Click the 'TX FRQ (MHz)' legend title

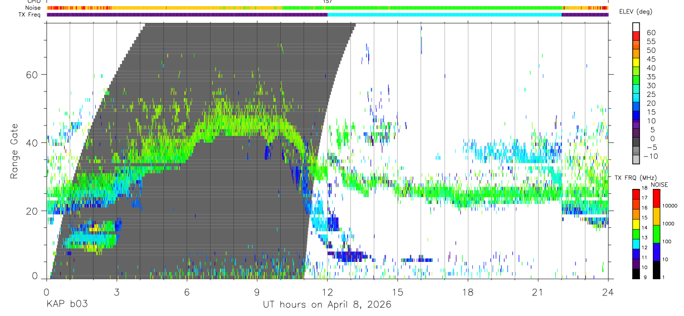[636, 178]
